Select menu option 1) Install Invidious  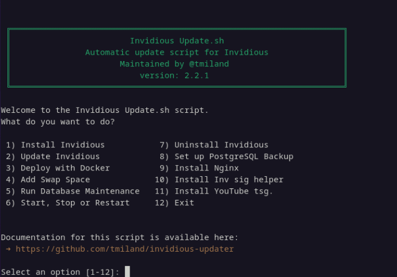click(55, 145)
